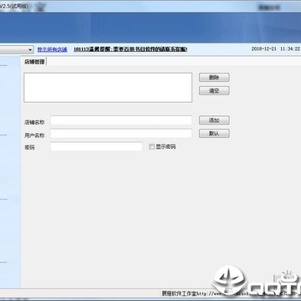Click the 清空 button

click(x=214, y=90)
